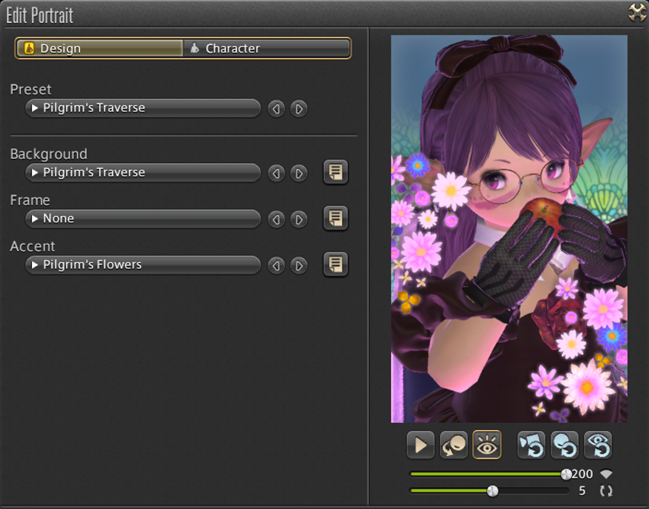The image size is (649, 509).
Task: Reset the head direction icon
Action: (565, 445)
